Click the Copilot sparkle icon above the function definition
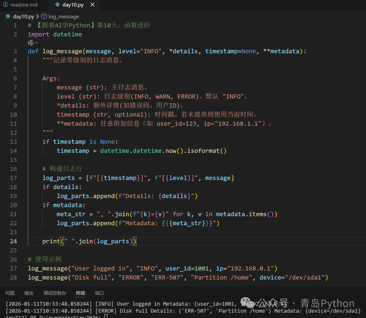The width and height of the screenshot is (366, 318). pos(30,42)
